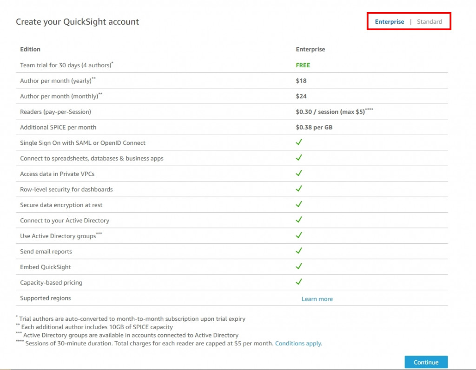Click the 'Author per month (monthly)' label
This screenshot has width=476, height=370.
(x=61, y=96)
